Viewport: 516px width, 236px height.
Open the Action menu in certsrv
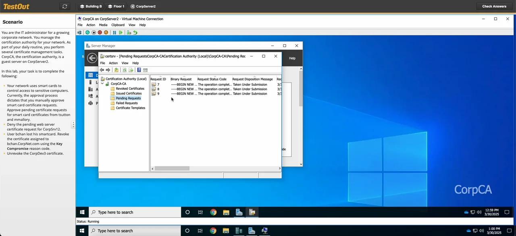pyautogui.click(x=113, y=63)
